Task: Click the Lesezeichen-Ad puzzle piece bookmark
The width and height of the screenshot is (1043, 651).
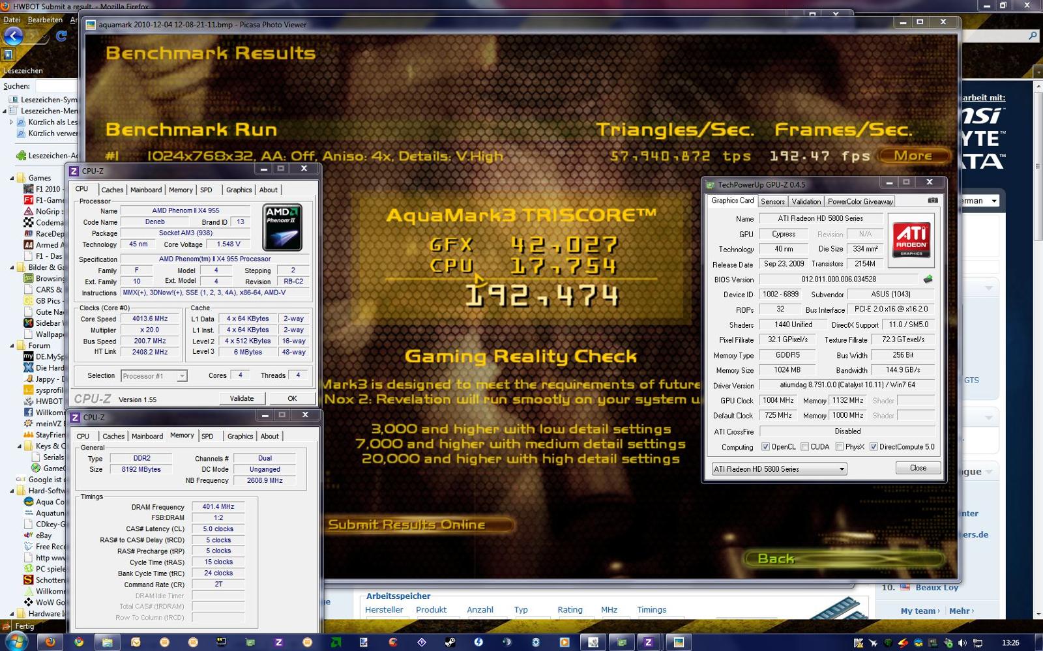Action: pyautogui.click(x=46, y=156)
